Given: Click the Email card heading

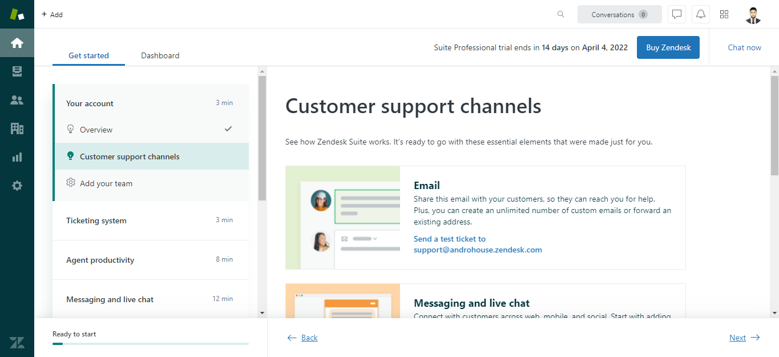Looking at the screenshot, I should 427,186.
